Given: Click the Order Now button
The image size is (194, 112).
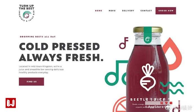Looking at the screenshot, I should point(166,11).
